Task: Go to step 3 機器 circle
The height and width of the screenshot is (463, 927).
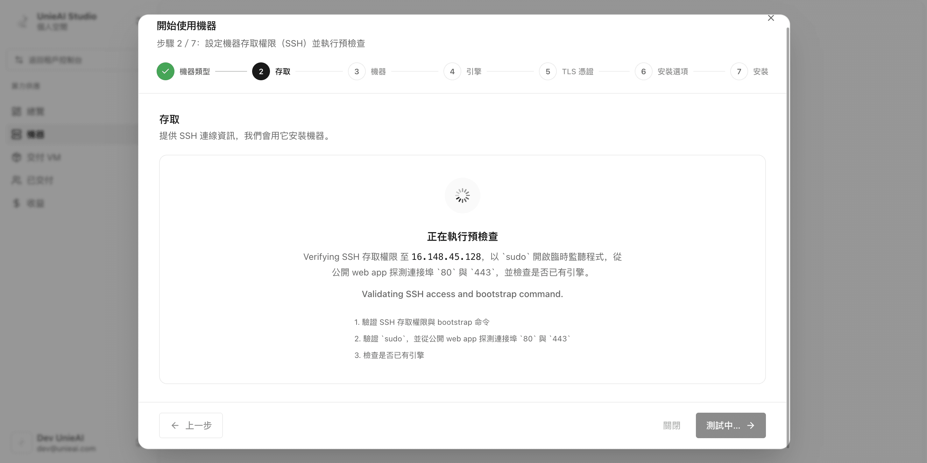Action: point(357,71)
